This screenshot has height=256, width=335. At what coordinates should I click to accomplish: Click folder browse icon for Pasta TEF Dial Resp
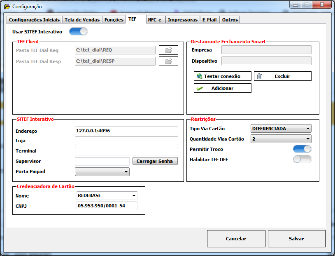coord(168,61)
